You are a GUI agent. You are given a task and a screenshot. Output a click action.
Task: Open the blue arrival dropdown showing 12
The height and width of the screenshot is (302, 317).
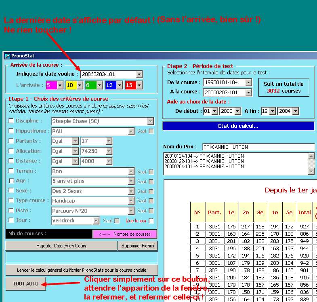click(120, 85)
